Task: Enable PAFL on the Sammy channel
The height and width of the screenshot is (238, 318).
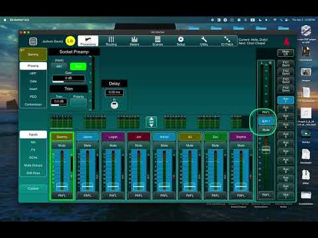Action: click(62, 196)
